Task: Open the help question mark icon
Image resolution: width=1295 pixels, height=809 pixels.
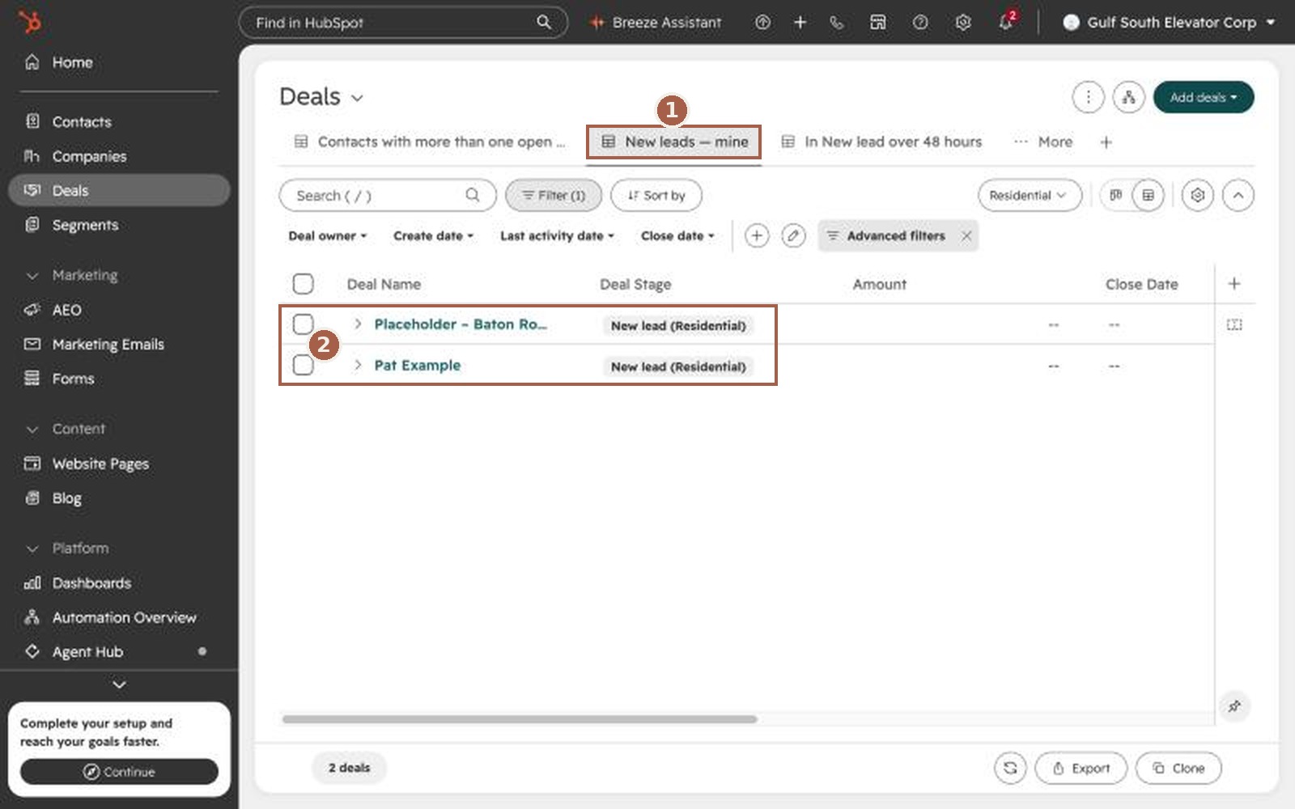Action: tap(920, 23)
